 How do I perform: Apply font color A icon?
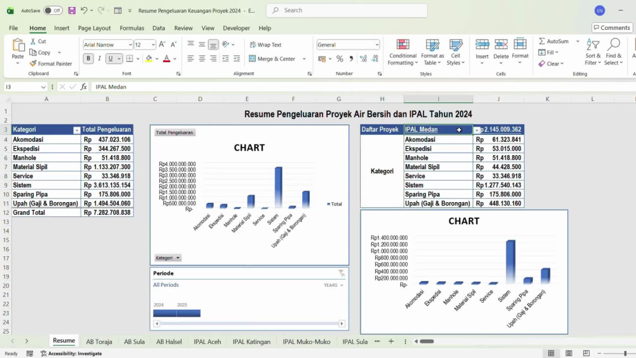click(x=166, y=59)
